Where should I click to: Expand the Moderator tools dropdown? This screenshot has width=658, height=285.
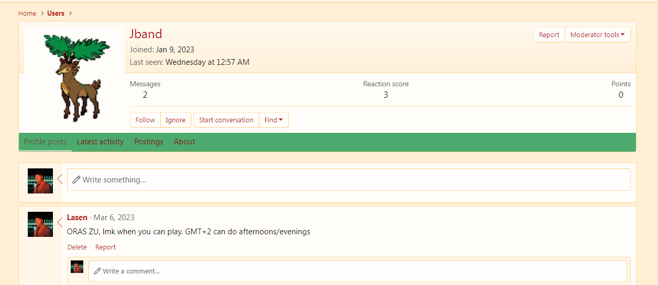click(x=598, y=35)
